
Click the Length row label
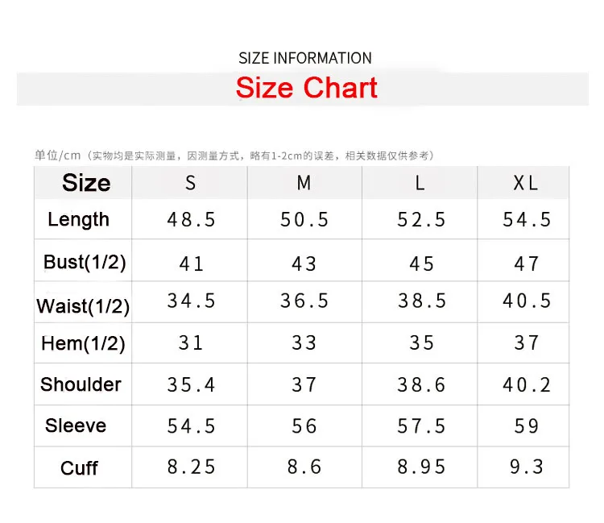[79, 220]
